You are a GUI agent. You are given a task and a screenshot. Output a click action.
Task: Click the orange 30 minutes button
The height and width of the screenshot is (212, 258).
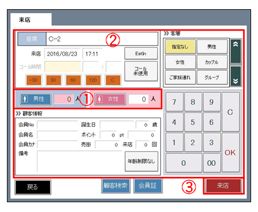pos(54,80)
